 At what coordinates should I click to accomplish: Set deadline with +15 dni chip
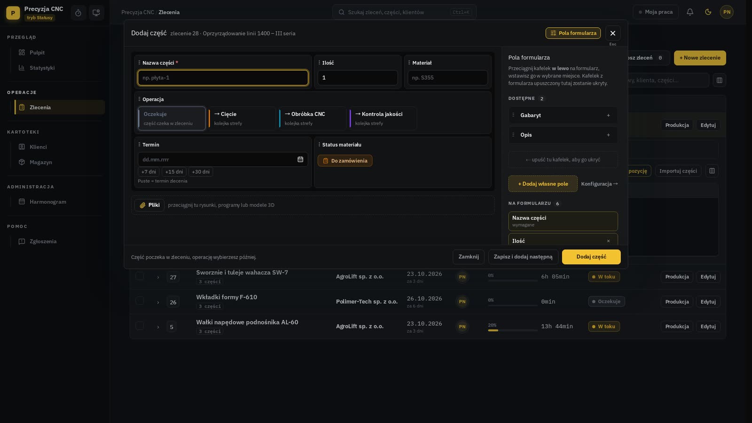pyautogui.click(x=174, y=172)
